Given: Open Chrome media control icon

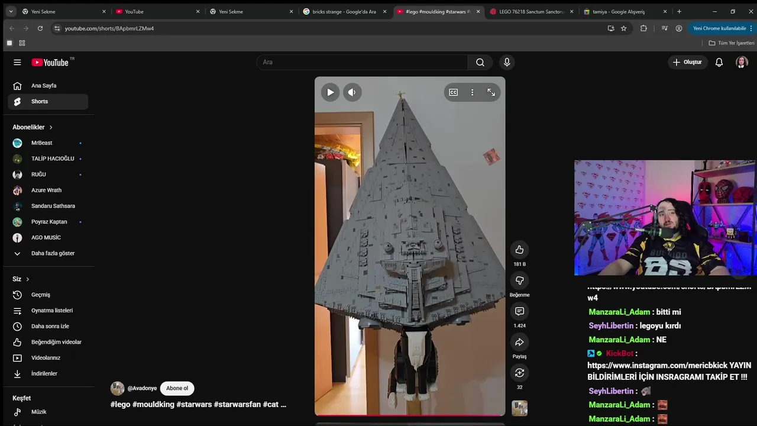Looking at the screenshot, I should (x=664, y=28).
